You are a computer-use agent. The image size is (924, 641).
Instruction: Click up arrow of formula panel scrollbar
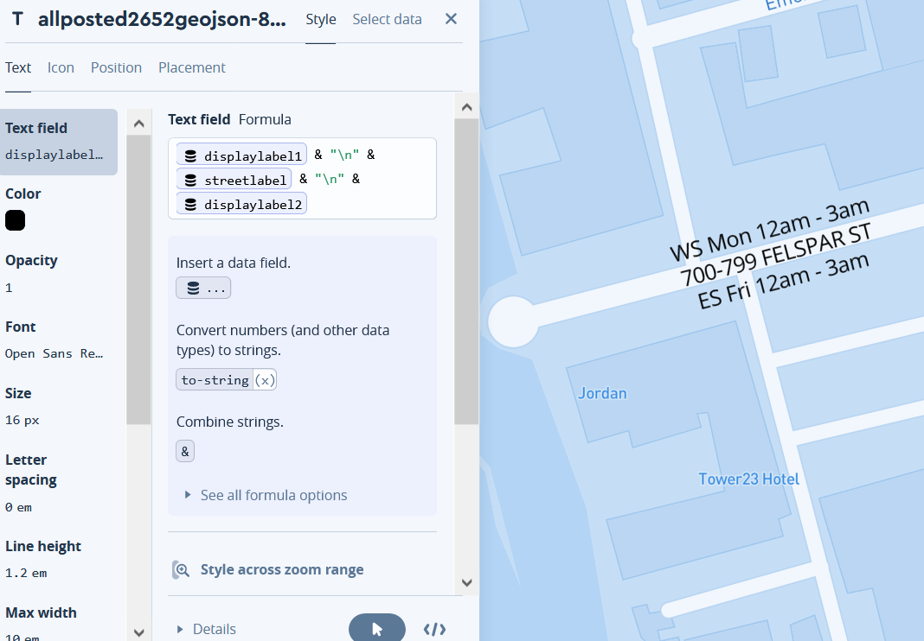[x=466, y=107]
